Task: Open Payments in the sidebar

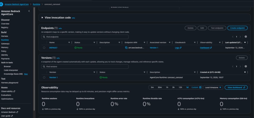Action: pyautogui.click(x=5, y=59)
